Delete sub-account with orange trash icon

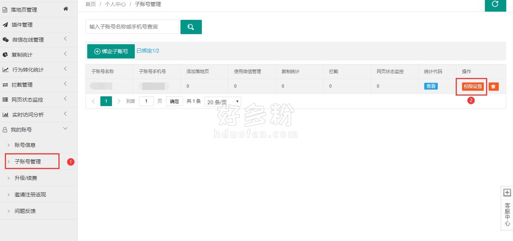click(x=493, y=87)
